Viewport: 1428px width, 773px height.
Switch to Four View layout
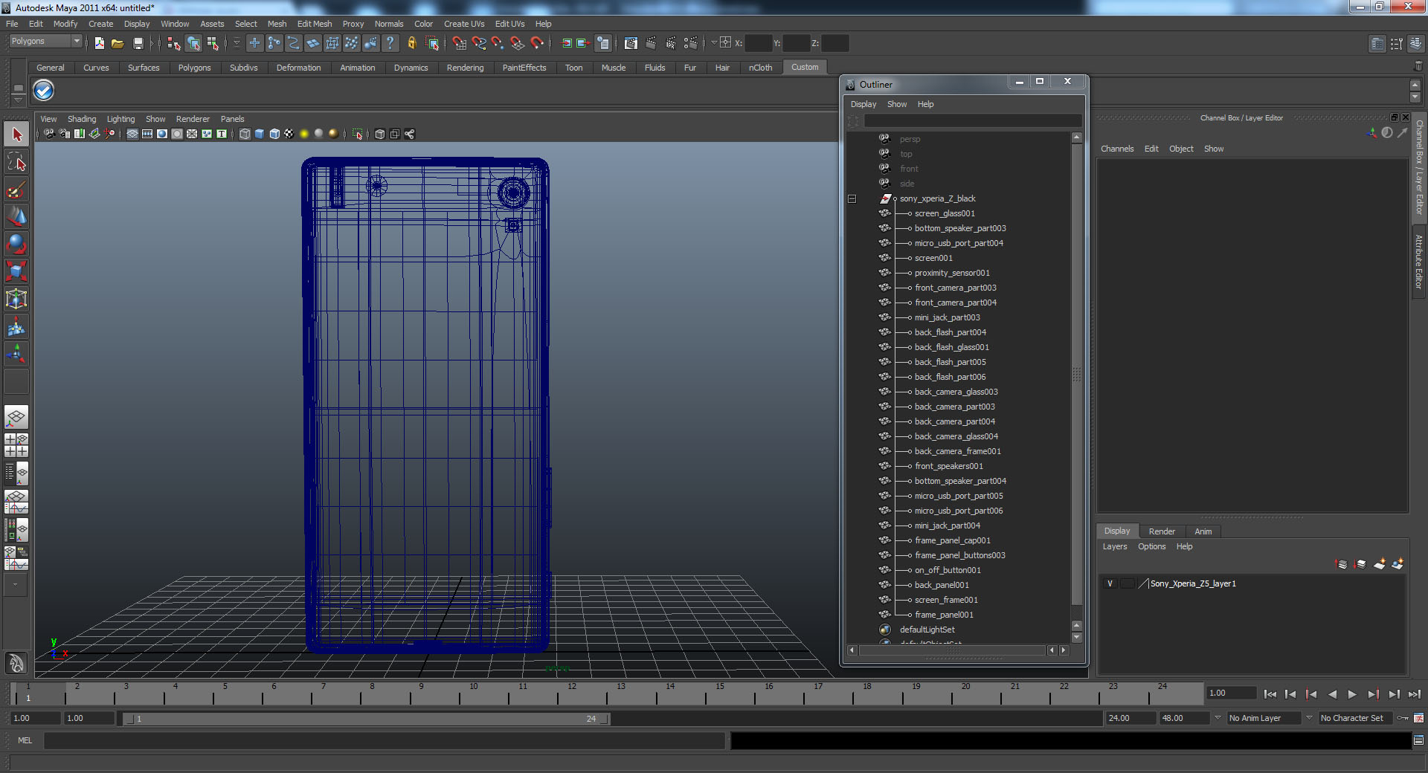(x=16, y=444)
